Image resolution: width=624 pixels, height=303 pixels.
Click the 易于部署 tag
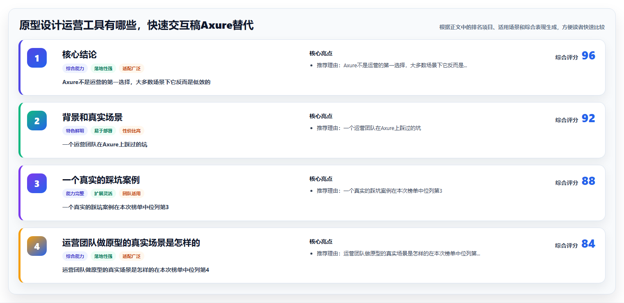103,131
